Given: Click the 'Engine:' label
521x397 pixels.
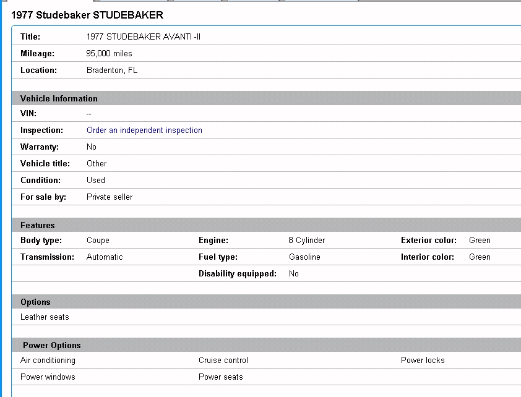Looking at the screenshot, I should [x=213, y=240].
